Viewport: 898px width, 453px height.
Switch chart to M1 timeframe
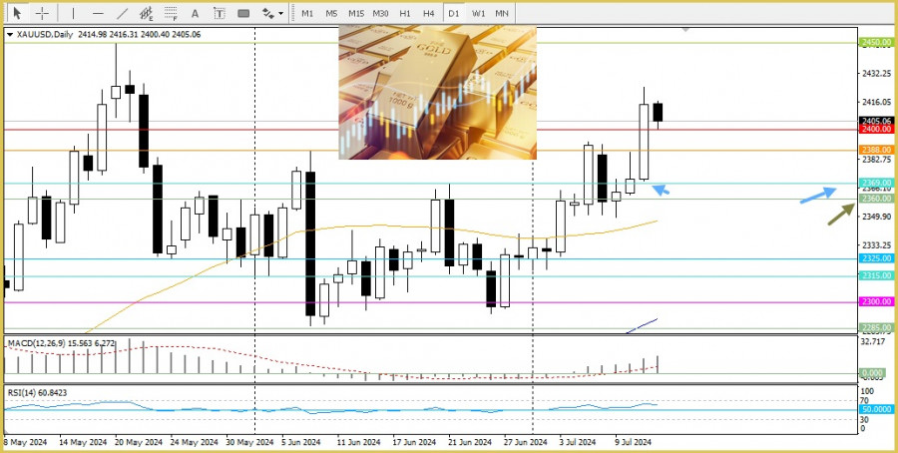tap(307, 13)
